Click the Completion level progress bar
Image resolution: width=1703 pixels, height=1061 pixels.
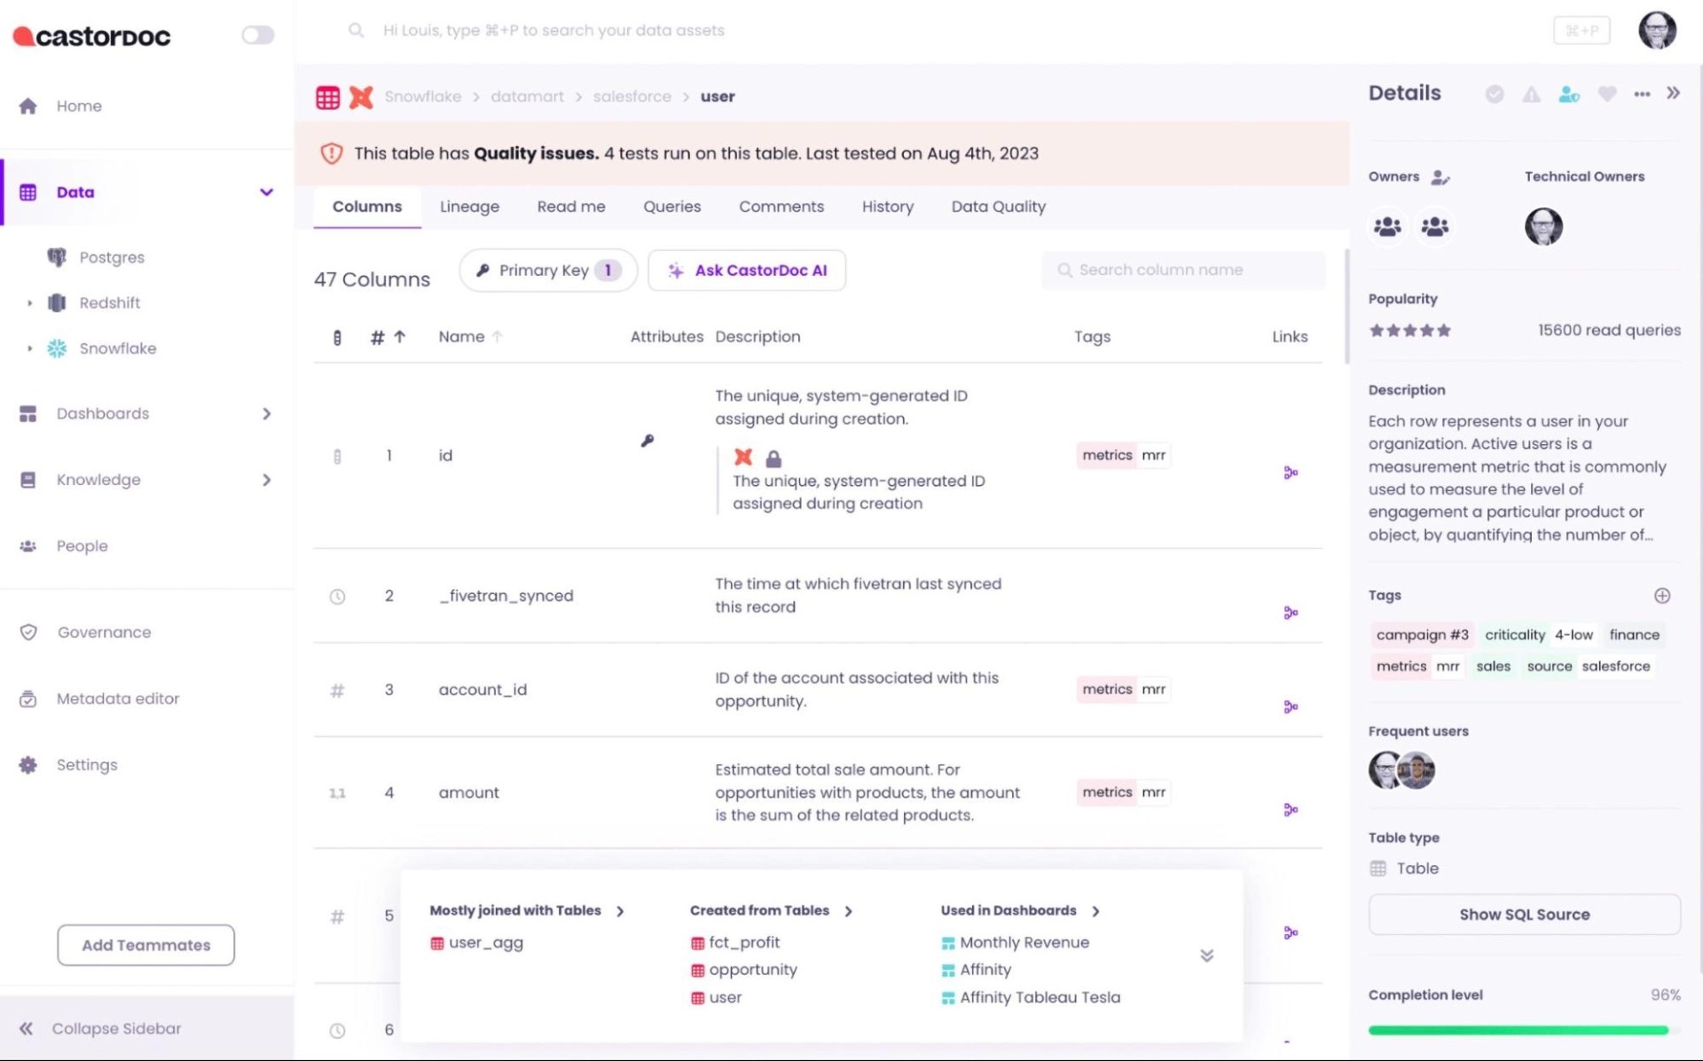[x=1524, y=1031]
